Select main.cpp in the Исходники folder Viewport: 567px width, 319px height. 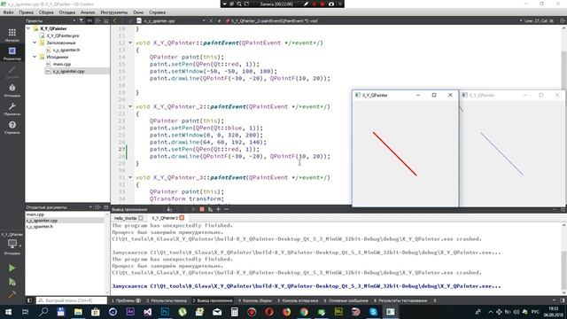[62, 64]
